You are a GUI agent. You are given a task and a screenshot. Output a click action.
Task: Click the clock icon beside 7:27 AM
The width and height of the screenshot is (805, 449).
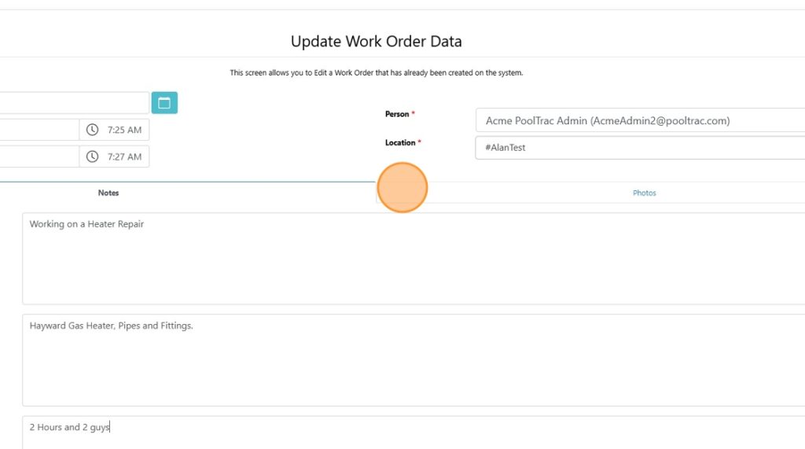[92, 156]
